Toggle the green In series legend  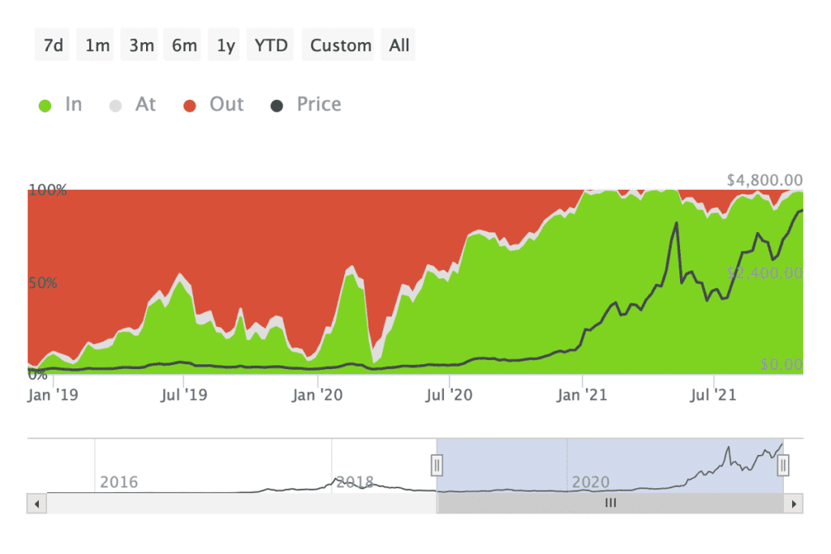(x=73, y=105)
